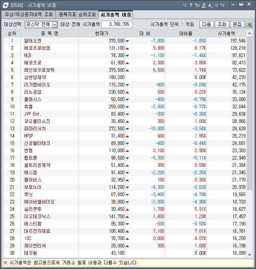Switch to 유상/무상증자내역 조회 tab
Screen dimensions: 256x269
[28, 14]
